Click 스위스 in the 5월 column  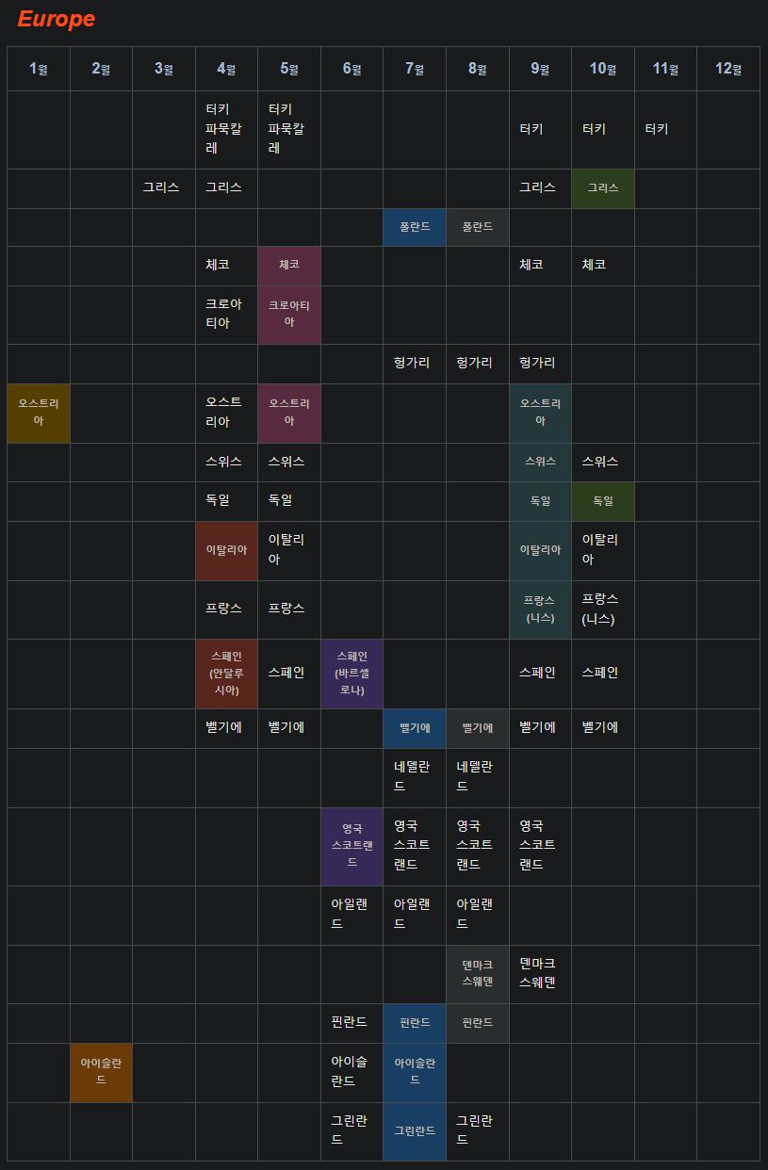tap(286, 462)
